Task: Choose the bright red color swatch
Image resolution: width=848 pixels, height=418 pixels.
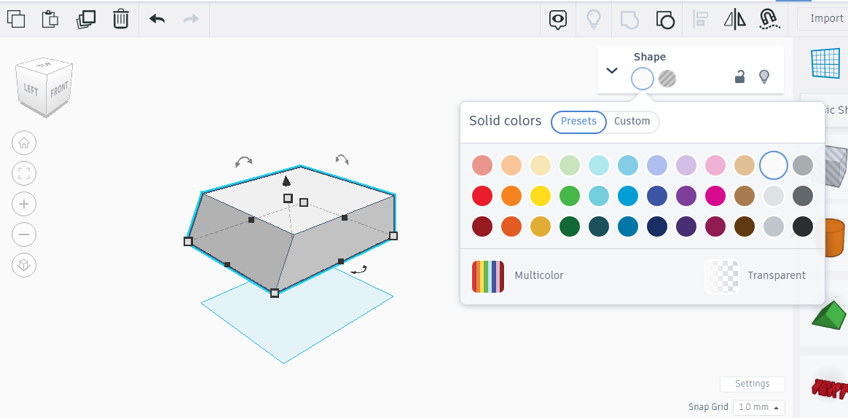Action: pyautogui.click(x=482, y=196)
